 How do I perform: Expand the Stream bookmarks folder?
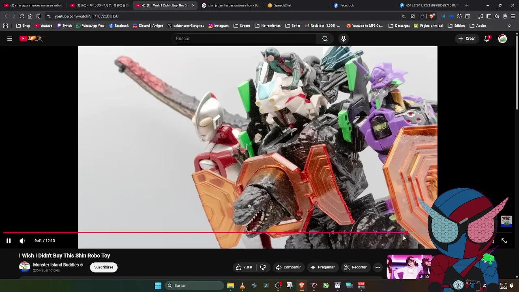point(242,26)
